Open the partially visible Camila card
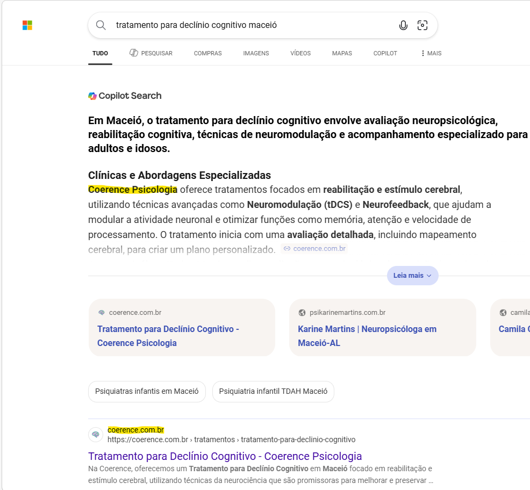This screenshot has width=530, height=490. pyautogui.click(x=510, y=327)
